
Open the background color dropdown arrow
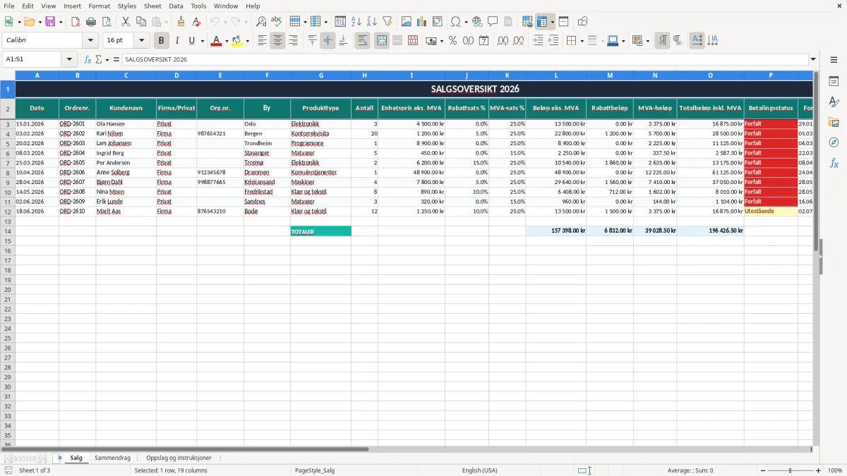pyautogui.click(x=247, y=41)
